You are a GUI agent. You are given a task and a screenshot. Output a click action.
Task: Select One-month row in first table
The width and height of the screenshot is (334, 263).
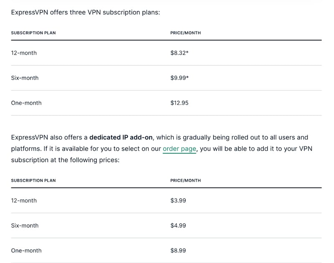coord(26,103)
